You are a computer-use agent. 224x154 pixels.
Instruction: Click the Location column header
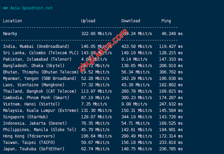13,21
